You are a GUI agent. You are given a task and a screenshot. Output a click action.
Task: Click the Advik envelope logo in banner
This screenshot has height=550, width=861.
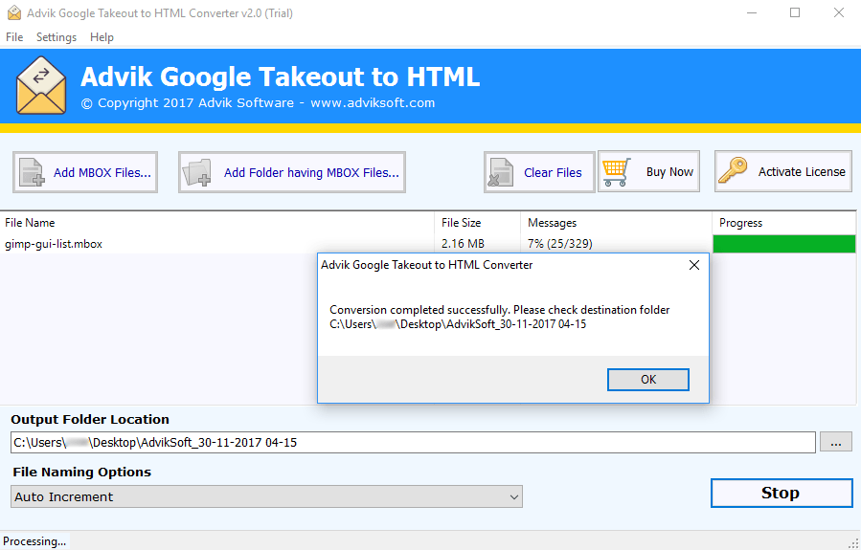click(41, 85)
